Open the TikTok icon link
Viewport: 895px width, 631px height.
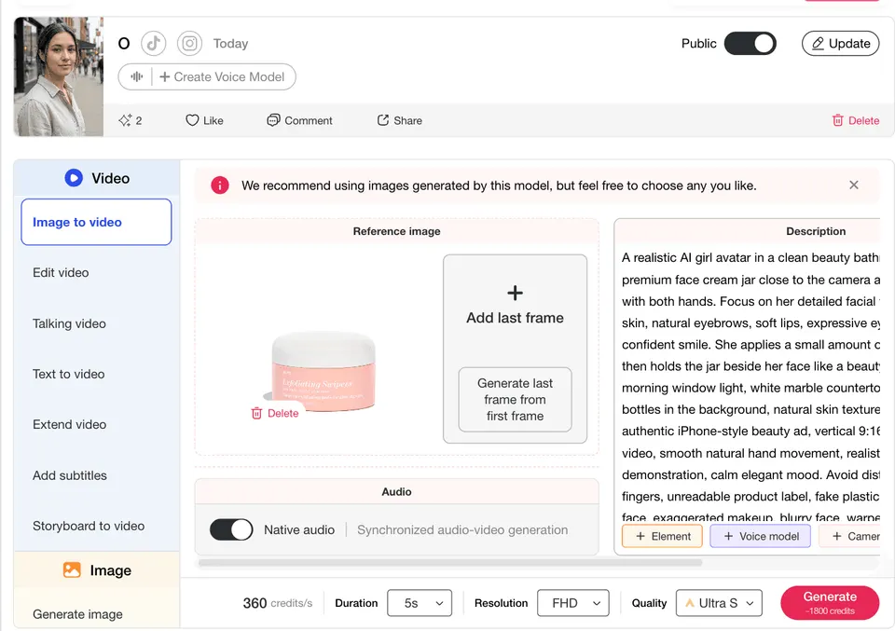tap(154, 44)
